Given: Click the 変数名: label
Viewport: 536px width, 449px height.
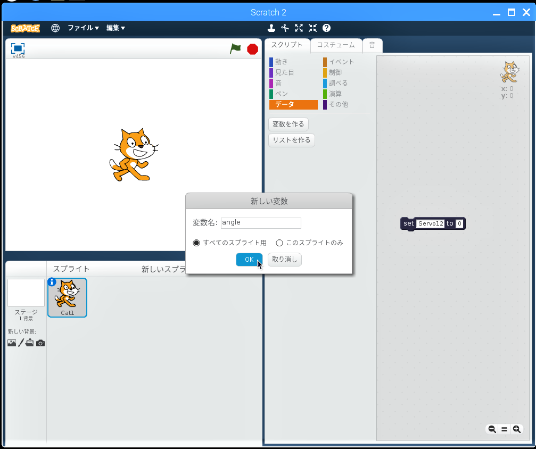Looking at the screenshot, I should pyautogui.click(x=205, y=223).
